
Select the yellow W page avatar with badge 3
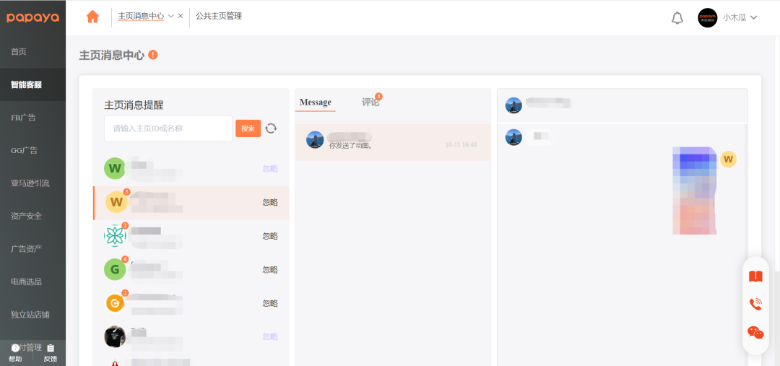click(x=116, y=202)
